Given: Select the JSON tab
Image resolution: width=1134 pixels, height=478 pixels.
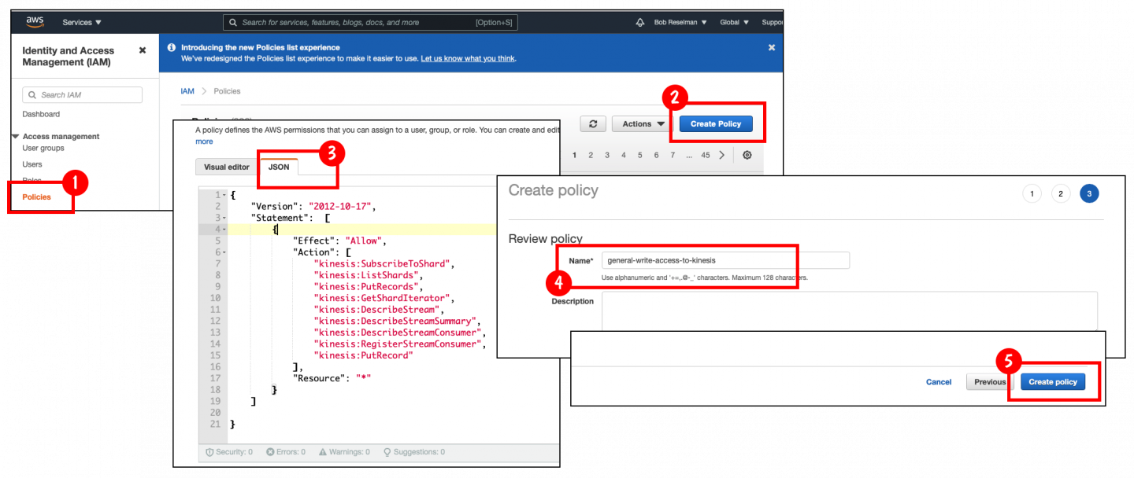Looking at the screenshot, I should (x=279, y=167).
